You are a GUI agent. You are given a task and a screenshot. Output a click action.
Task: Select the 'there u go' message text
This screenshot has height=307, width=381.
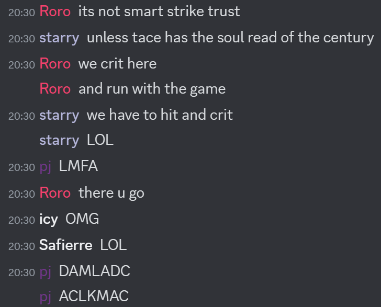[111, 194]
